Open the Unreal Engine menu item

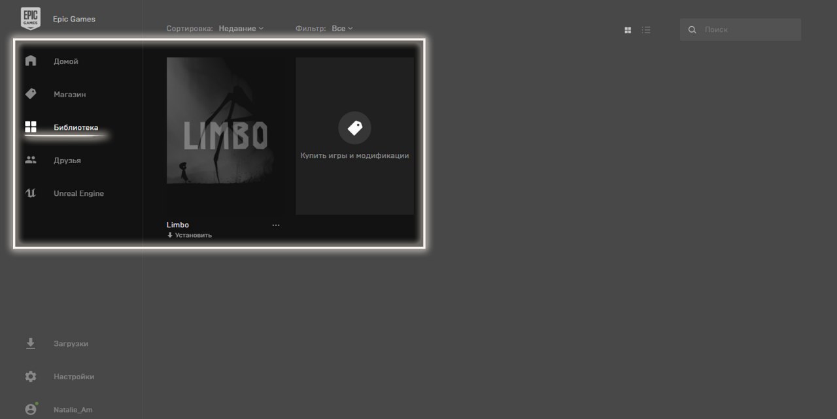tap(78, 193)
